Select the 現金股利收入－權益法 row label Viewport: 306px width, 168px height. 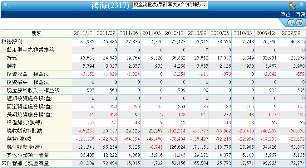coord(33,90)
